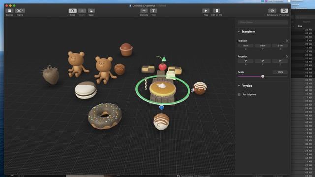
Task: Select the macaron model
Action: coord(86,90)
